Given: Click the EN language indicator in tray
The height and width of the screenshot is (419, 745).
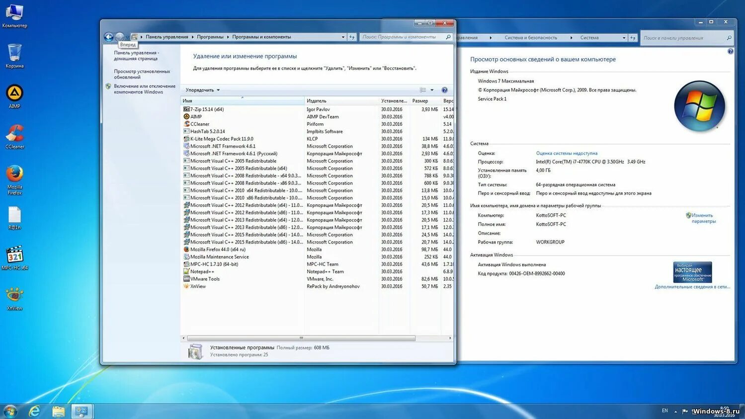Looking at the screenshot, I should pyautogui.click(x=664, y=411).
